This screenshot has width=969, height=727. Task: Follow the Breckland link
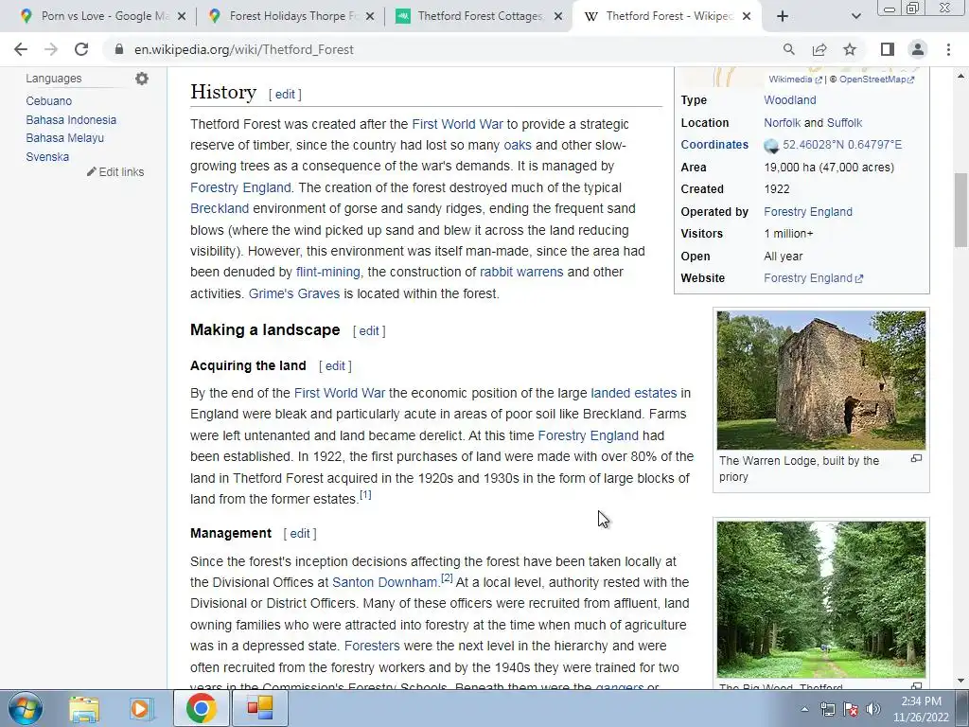(220, 208)
